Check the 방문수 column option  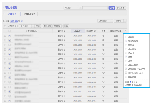point(126,45)
